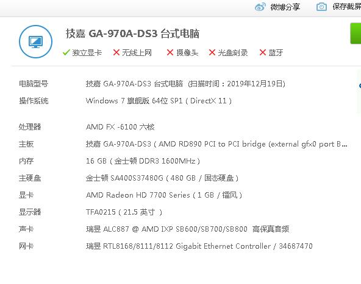Click green checkmark beside 独立显卡
Image resolution: width=361 pixels, height=284 pixels.
tap(66, 52)
